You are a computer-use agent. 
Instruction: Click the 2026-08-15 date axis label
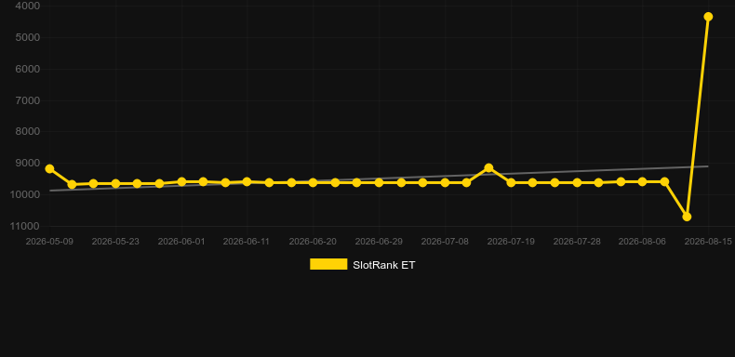(x=708, y=242)
